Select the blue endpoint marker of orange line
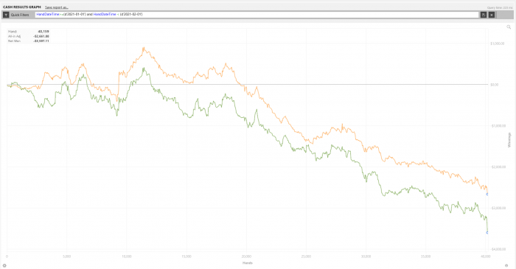The image size is (516, 269). [487, 195]
